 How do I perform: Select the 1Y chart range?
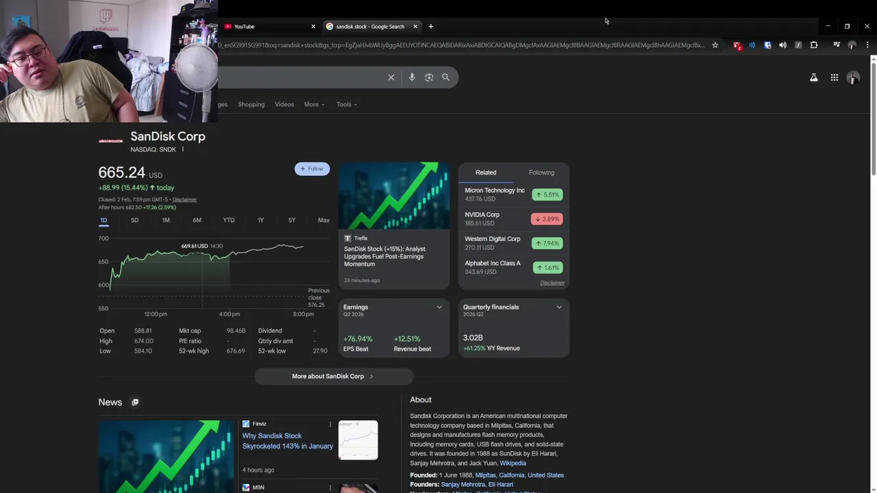[260, 220]
